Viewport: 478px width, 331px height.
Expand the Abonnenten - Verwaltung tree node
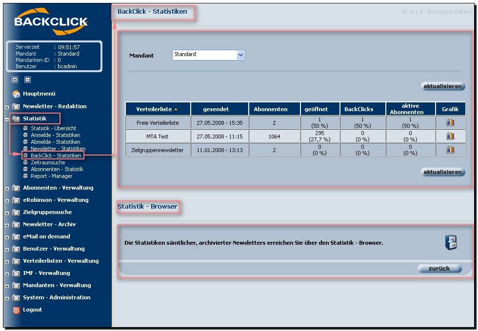pyautogui.click(x=7, y=189)
